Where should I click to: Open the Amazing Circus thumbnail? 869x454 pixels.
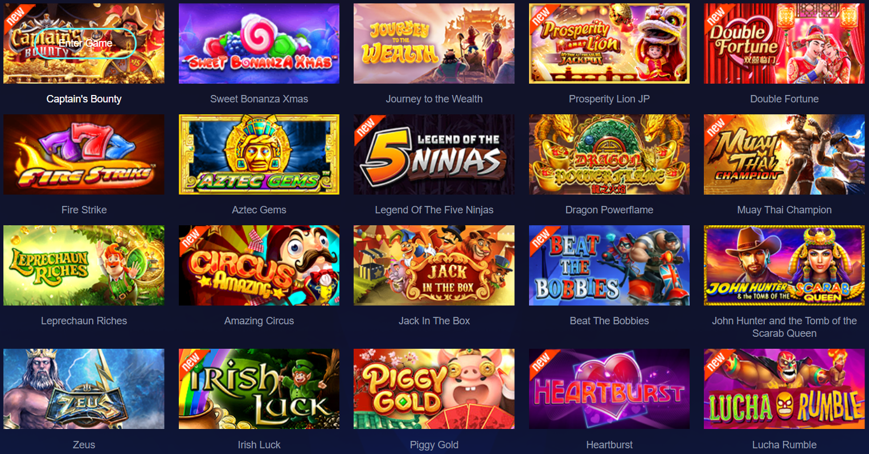point(259,265)
